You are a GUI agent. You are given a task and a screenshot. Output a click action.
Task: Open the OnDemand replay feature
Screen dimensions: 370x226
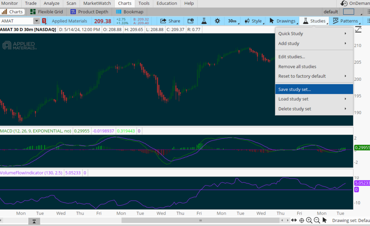[x=355, y=4]
